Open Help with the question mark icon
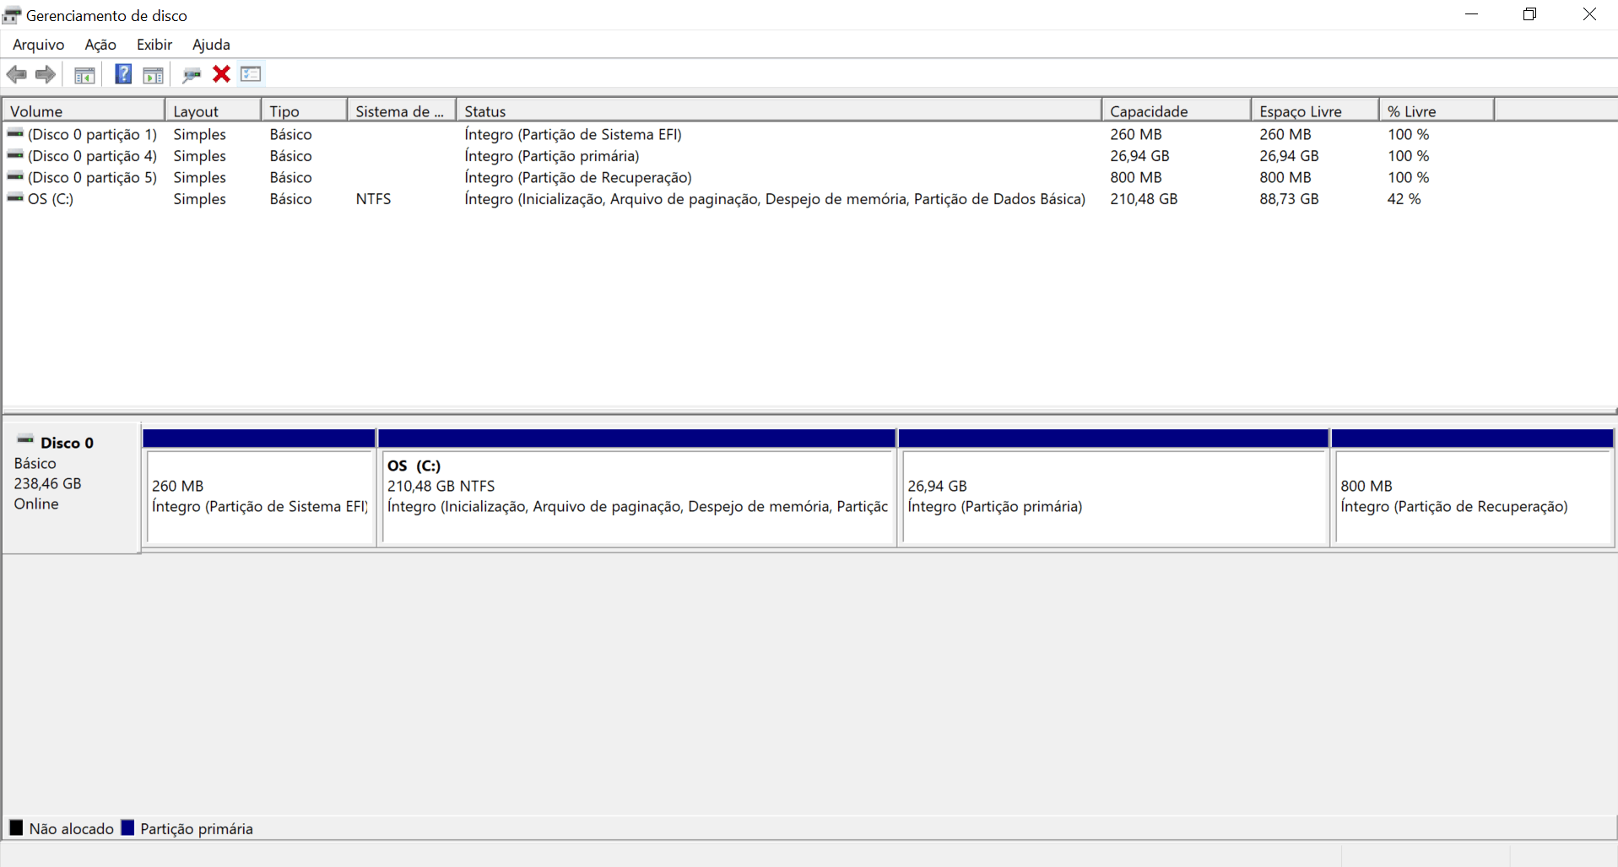Screen dimensions: 1618x867 click(123, 74)
